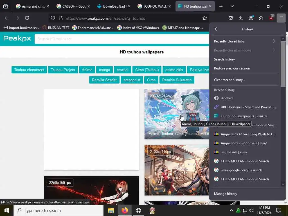
Task: Click the manga tag button
Action: point(104,70)
